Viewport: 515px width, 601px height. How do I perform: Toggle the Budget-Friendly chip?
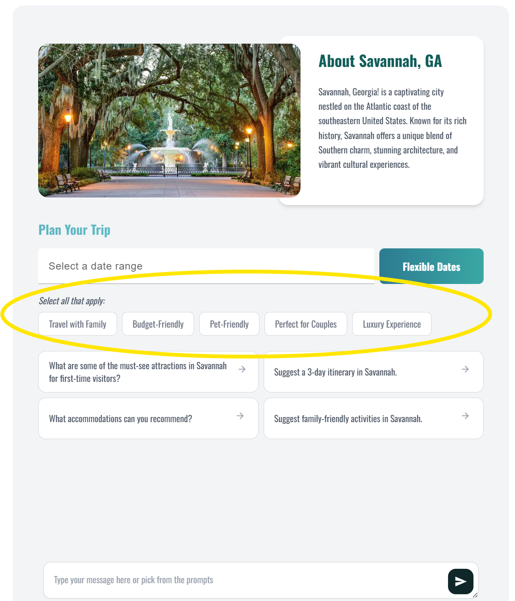tap(158, 324)
